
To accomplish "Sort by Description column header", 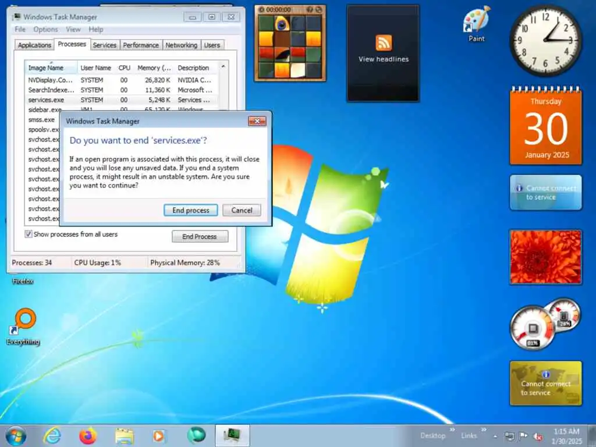I will 196,68.
